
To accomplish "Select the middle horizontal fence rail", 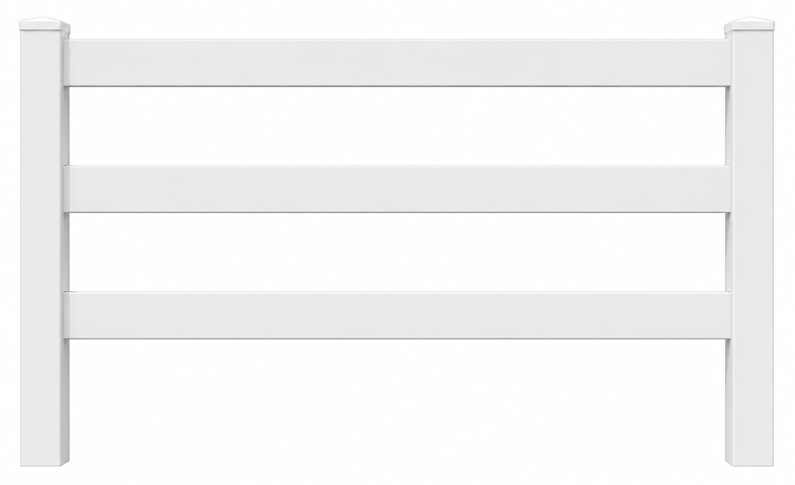I will [x=397, y=190].
